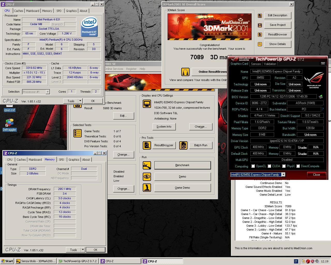Toggle the PhysX checkbox

(284, 166)
